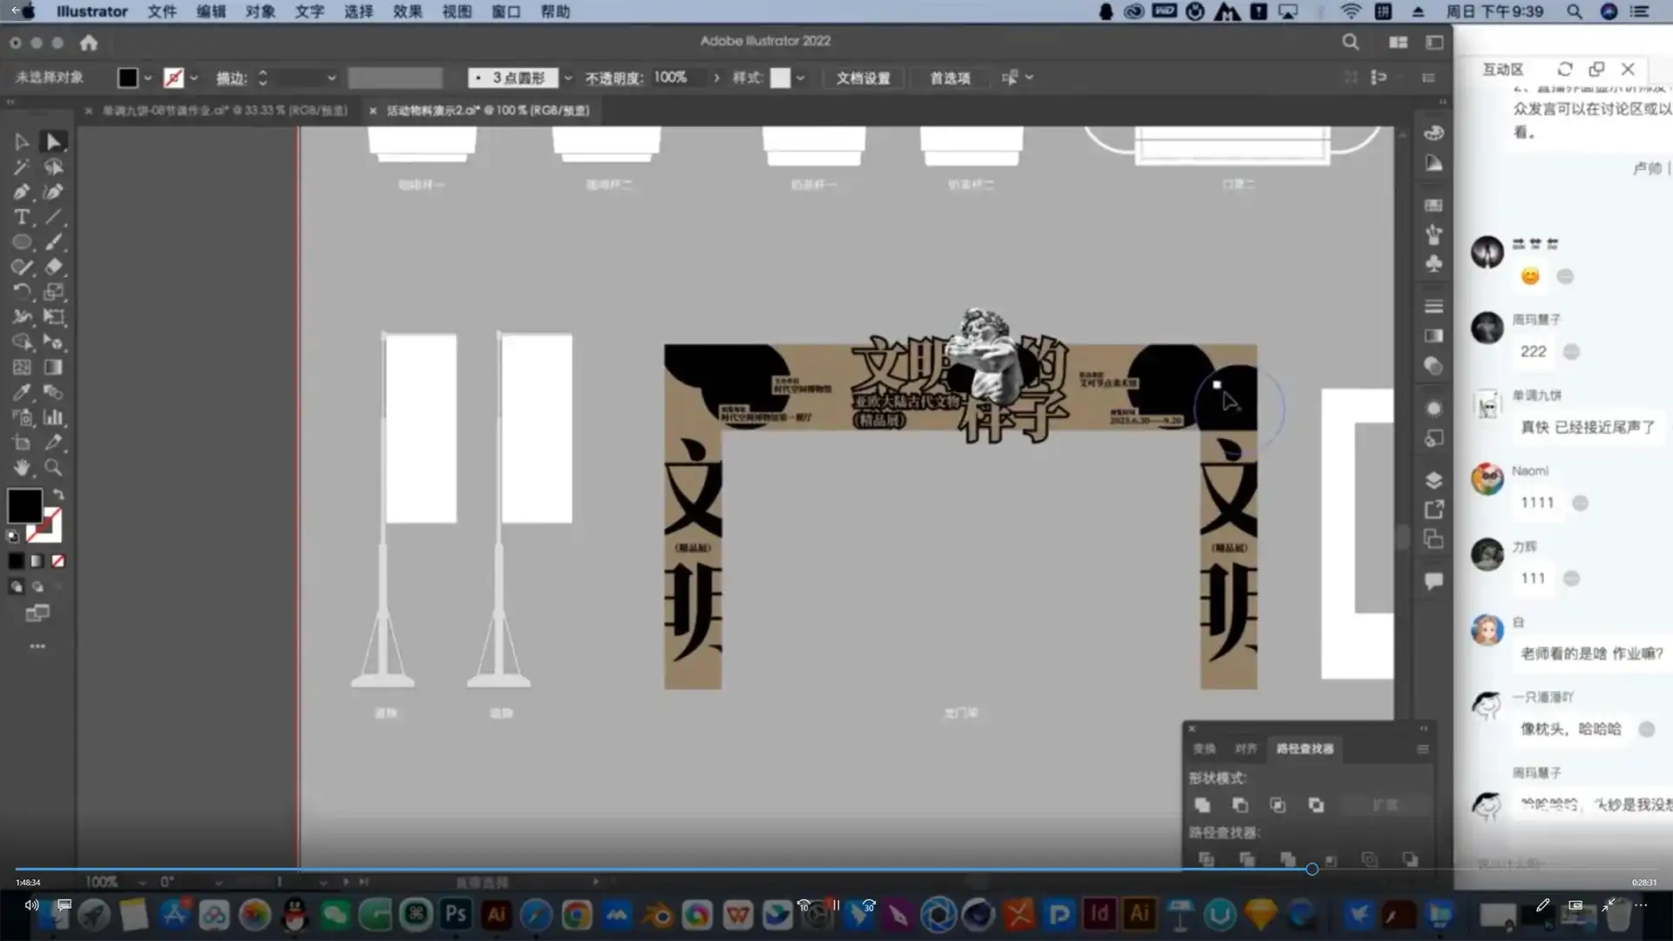
Task: Select the Type tool
Action: (22, 217)
